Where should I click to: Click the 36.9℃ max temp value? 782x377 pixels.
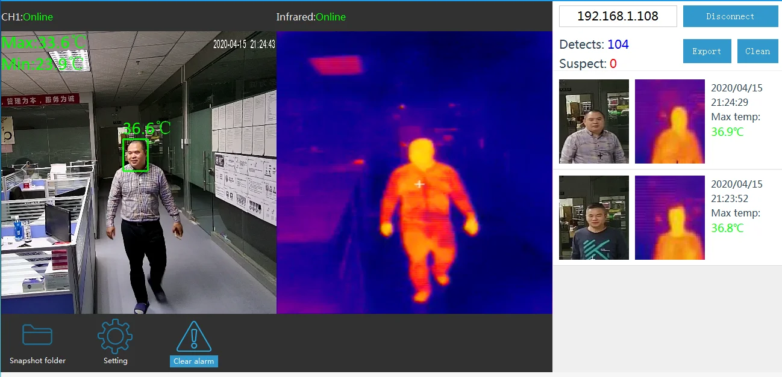pos(727,132)
